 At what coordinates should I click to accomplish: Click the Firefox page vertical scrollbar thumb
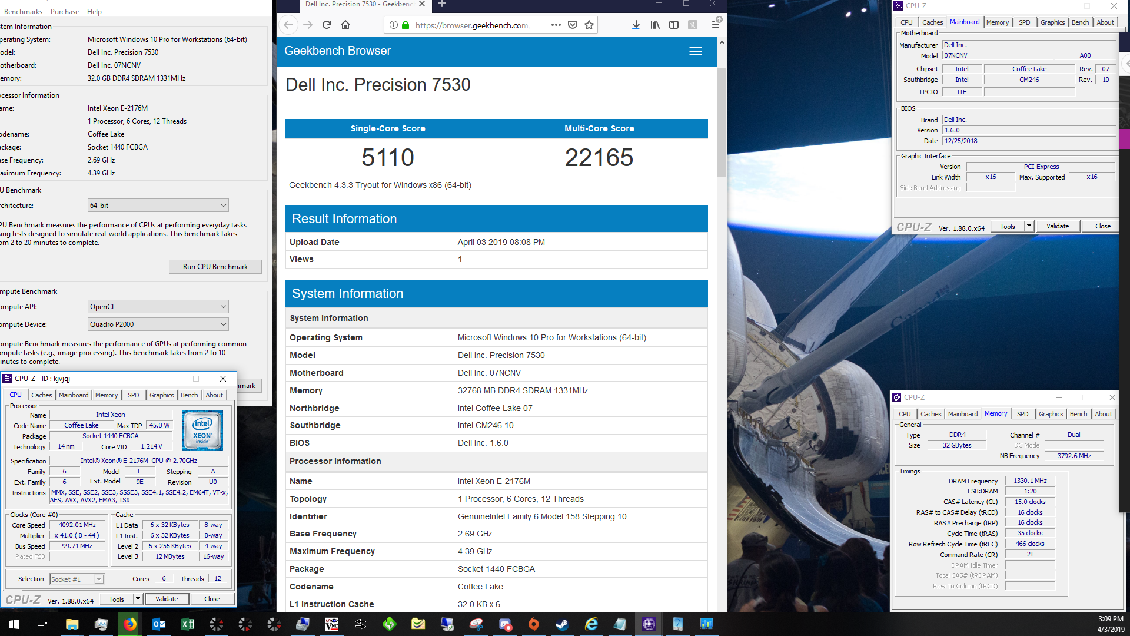pos(722,122)
